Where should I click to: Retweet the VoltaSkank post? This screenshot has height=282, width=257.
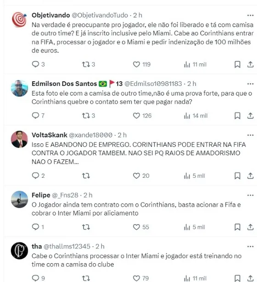point(86,176)
